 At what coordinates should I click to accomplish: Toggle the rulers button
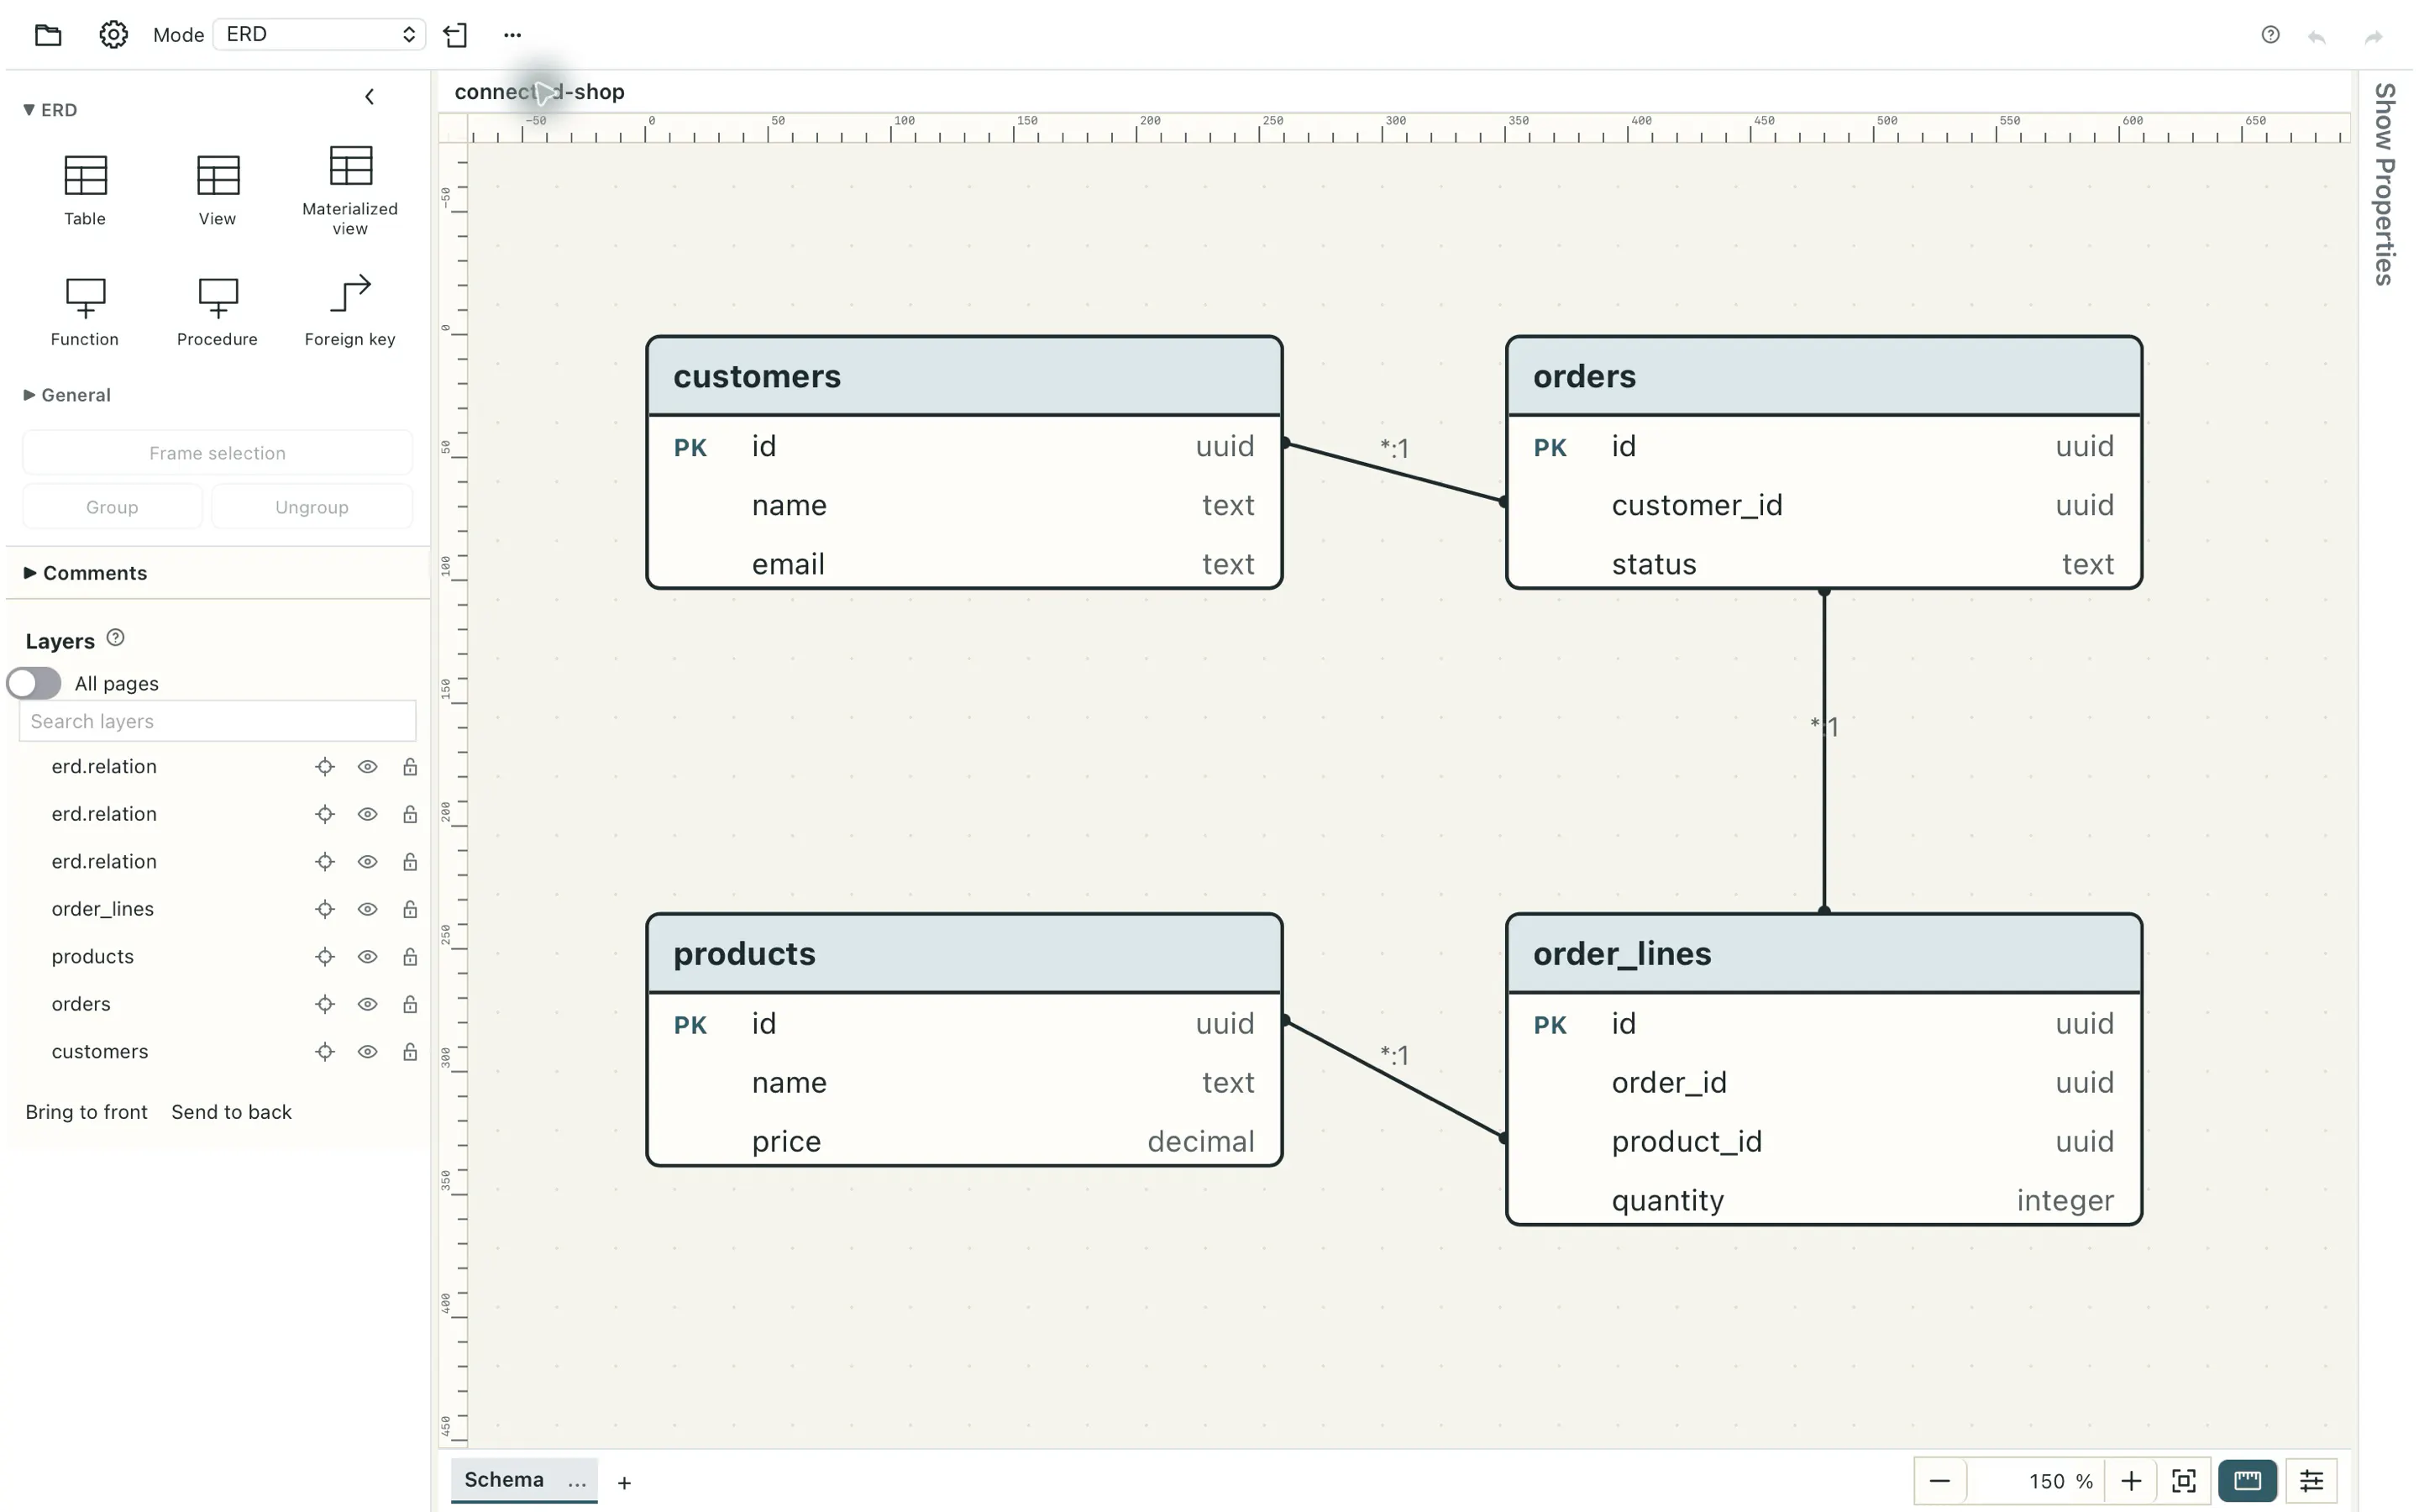2247,1481
